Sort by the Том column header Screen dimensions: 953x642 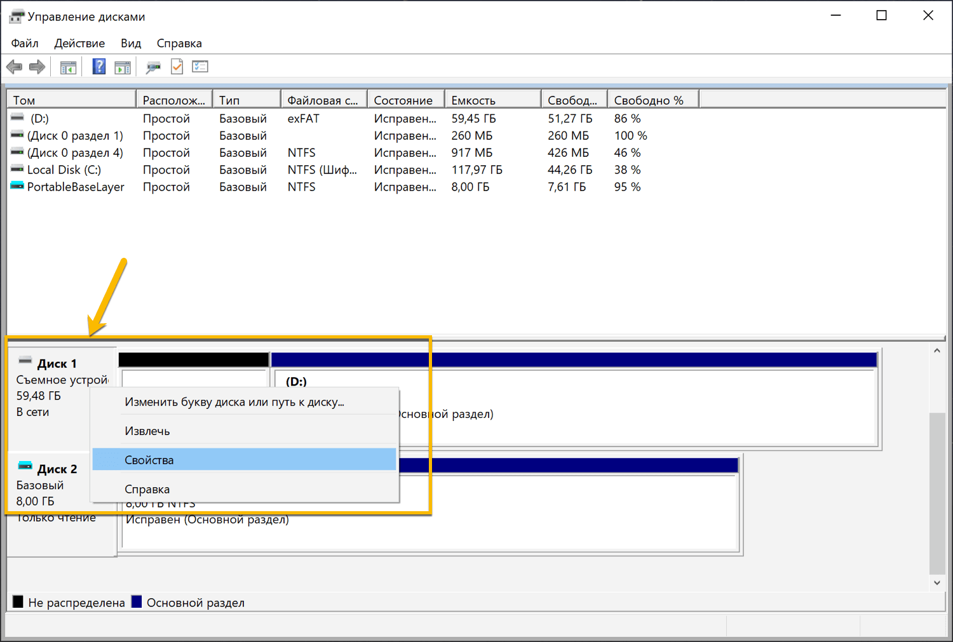[72, 100]
